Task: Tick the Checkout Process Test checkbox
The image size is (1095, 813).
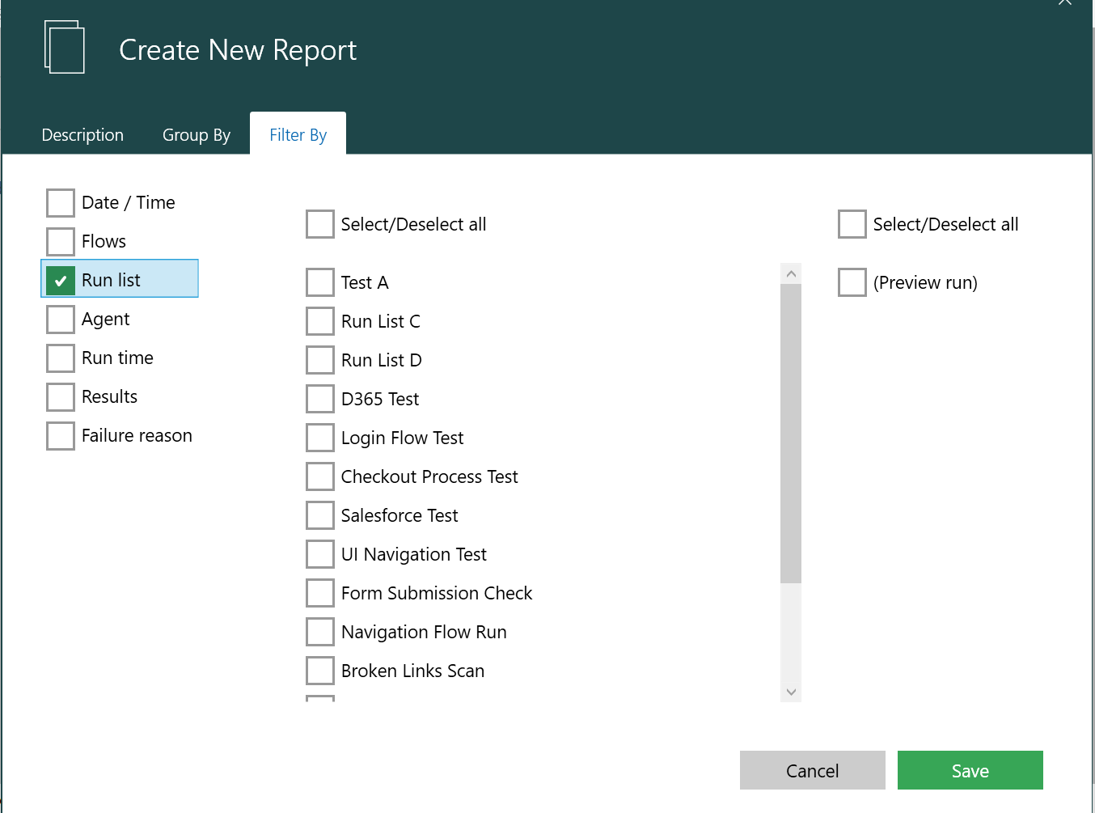Action: click(320, 477)
